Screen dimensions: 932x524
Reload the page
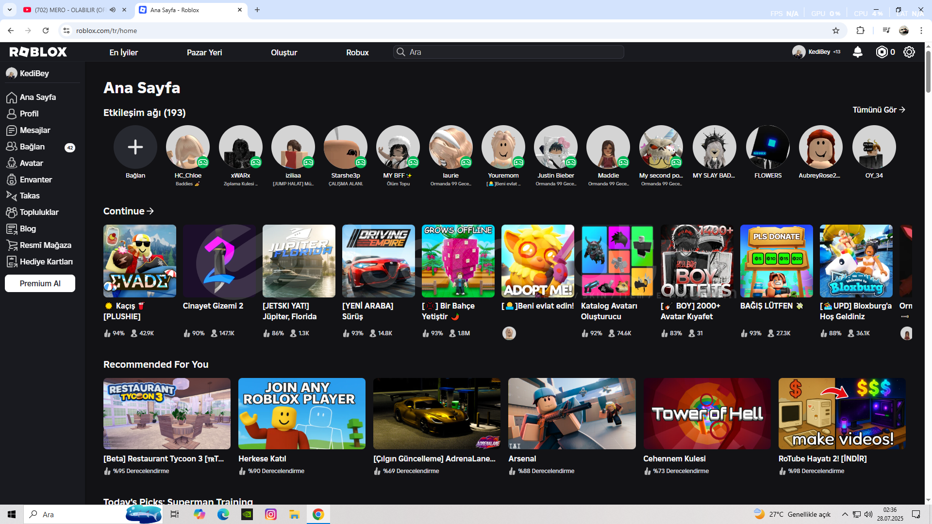click(46, 31)
